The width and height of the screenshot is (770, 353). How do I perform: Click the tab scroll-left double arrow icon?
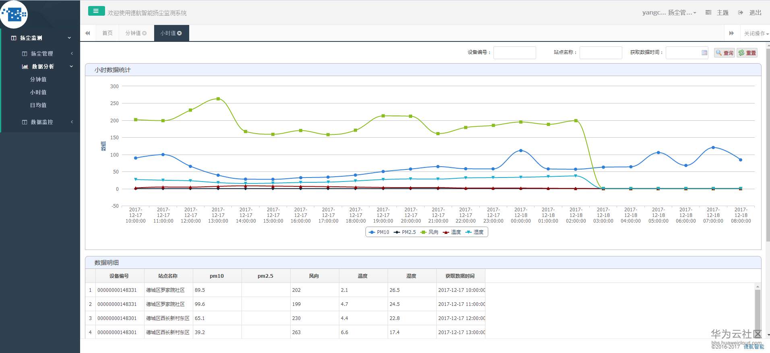click(88, 33)
